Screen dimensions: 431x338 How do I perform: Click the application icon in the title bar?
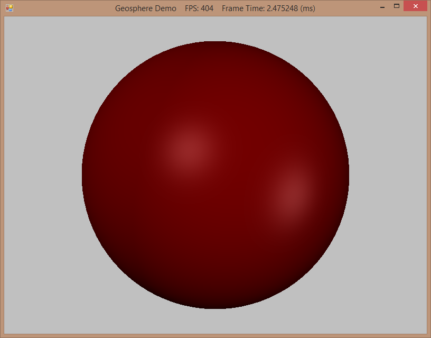(x=9, y=8)
